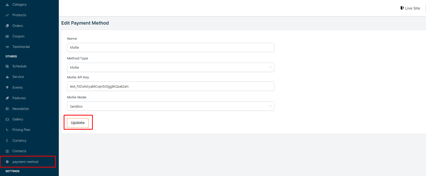
Task: Select the payment method menu item
Action: point(25,162)
